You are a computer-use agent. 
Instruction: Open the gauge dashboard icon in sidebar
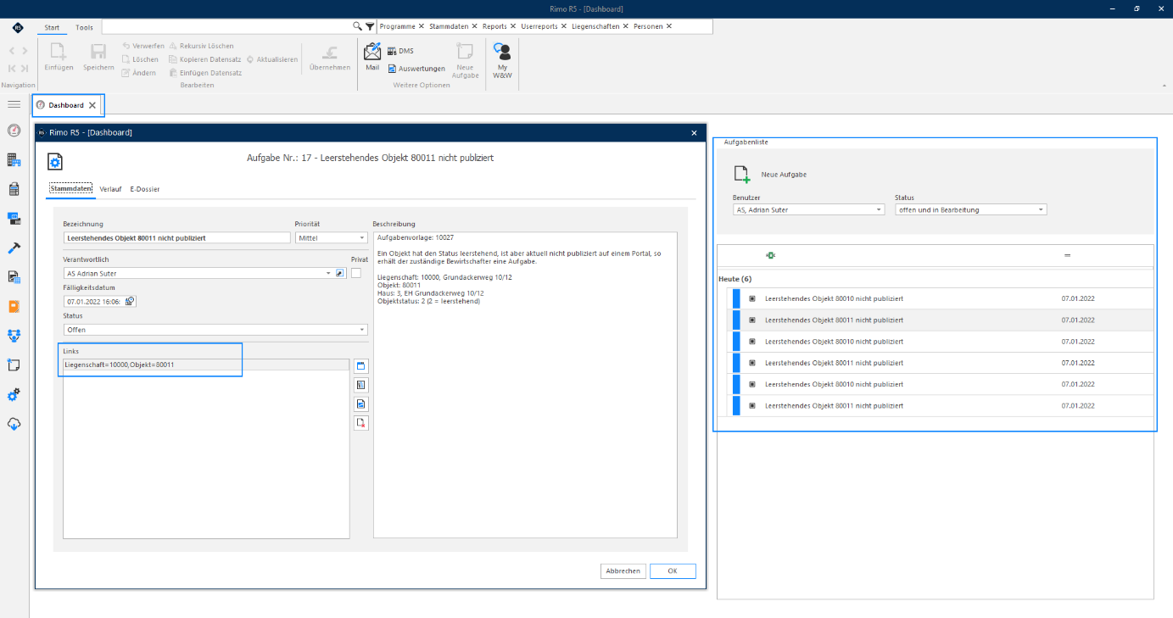point(14,131)
